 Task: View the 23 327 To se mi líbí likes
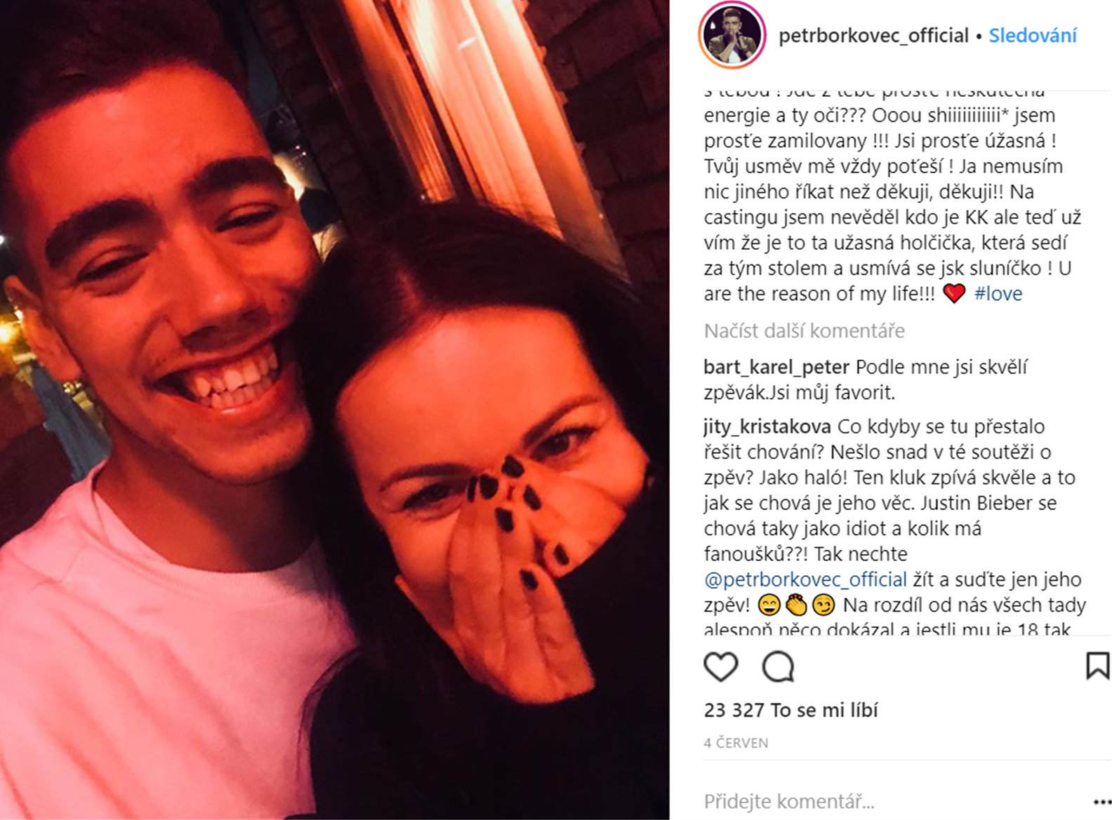point(791,710)
